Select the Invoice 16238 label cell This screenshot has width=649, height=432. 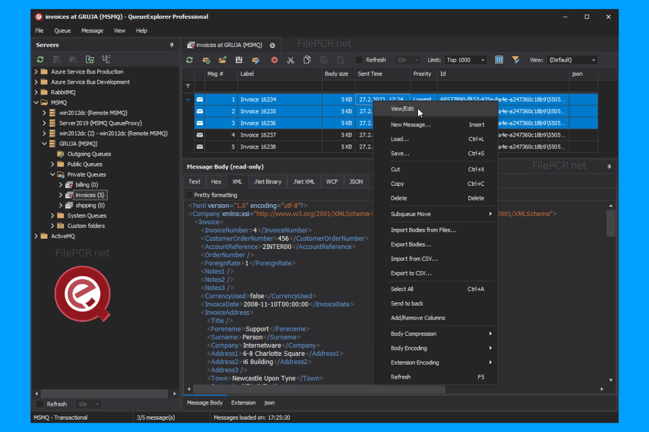pos(280,146)
